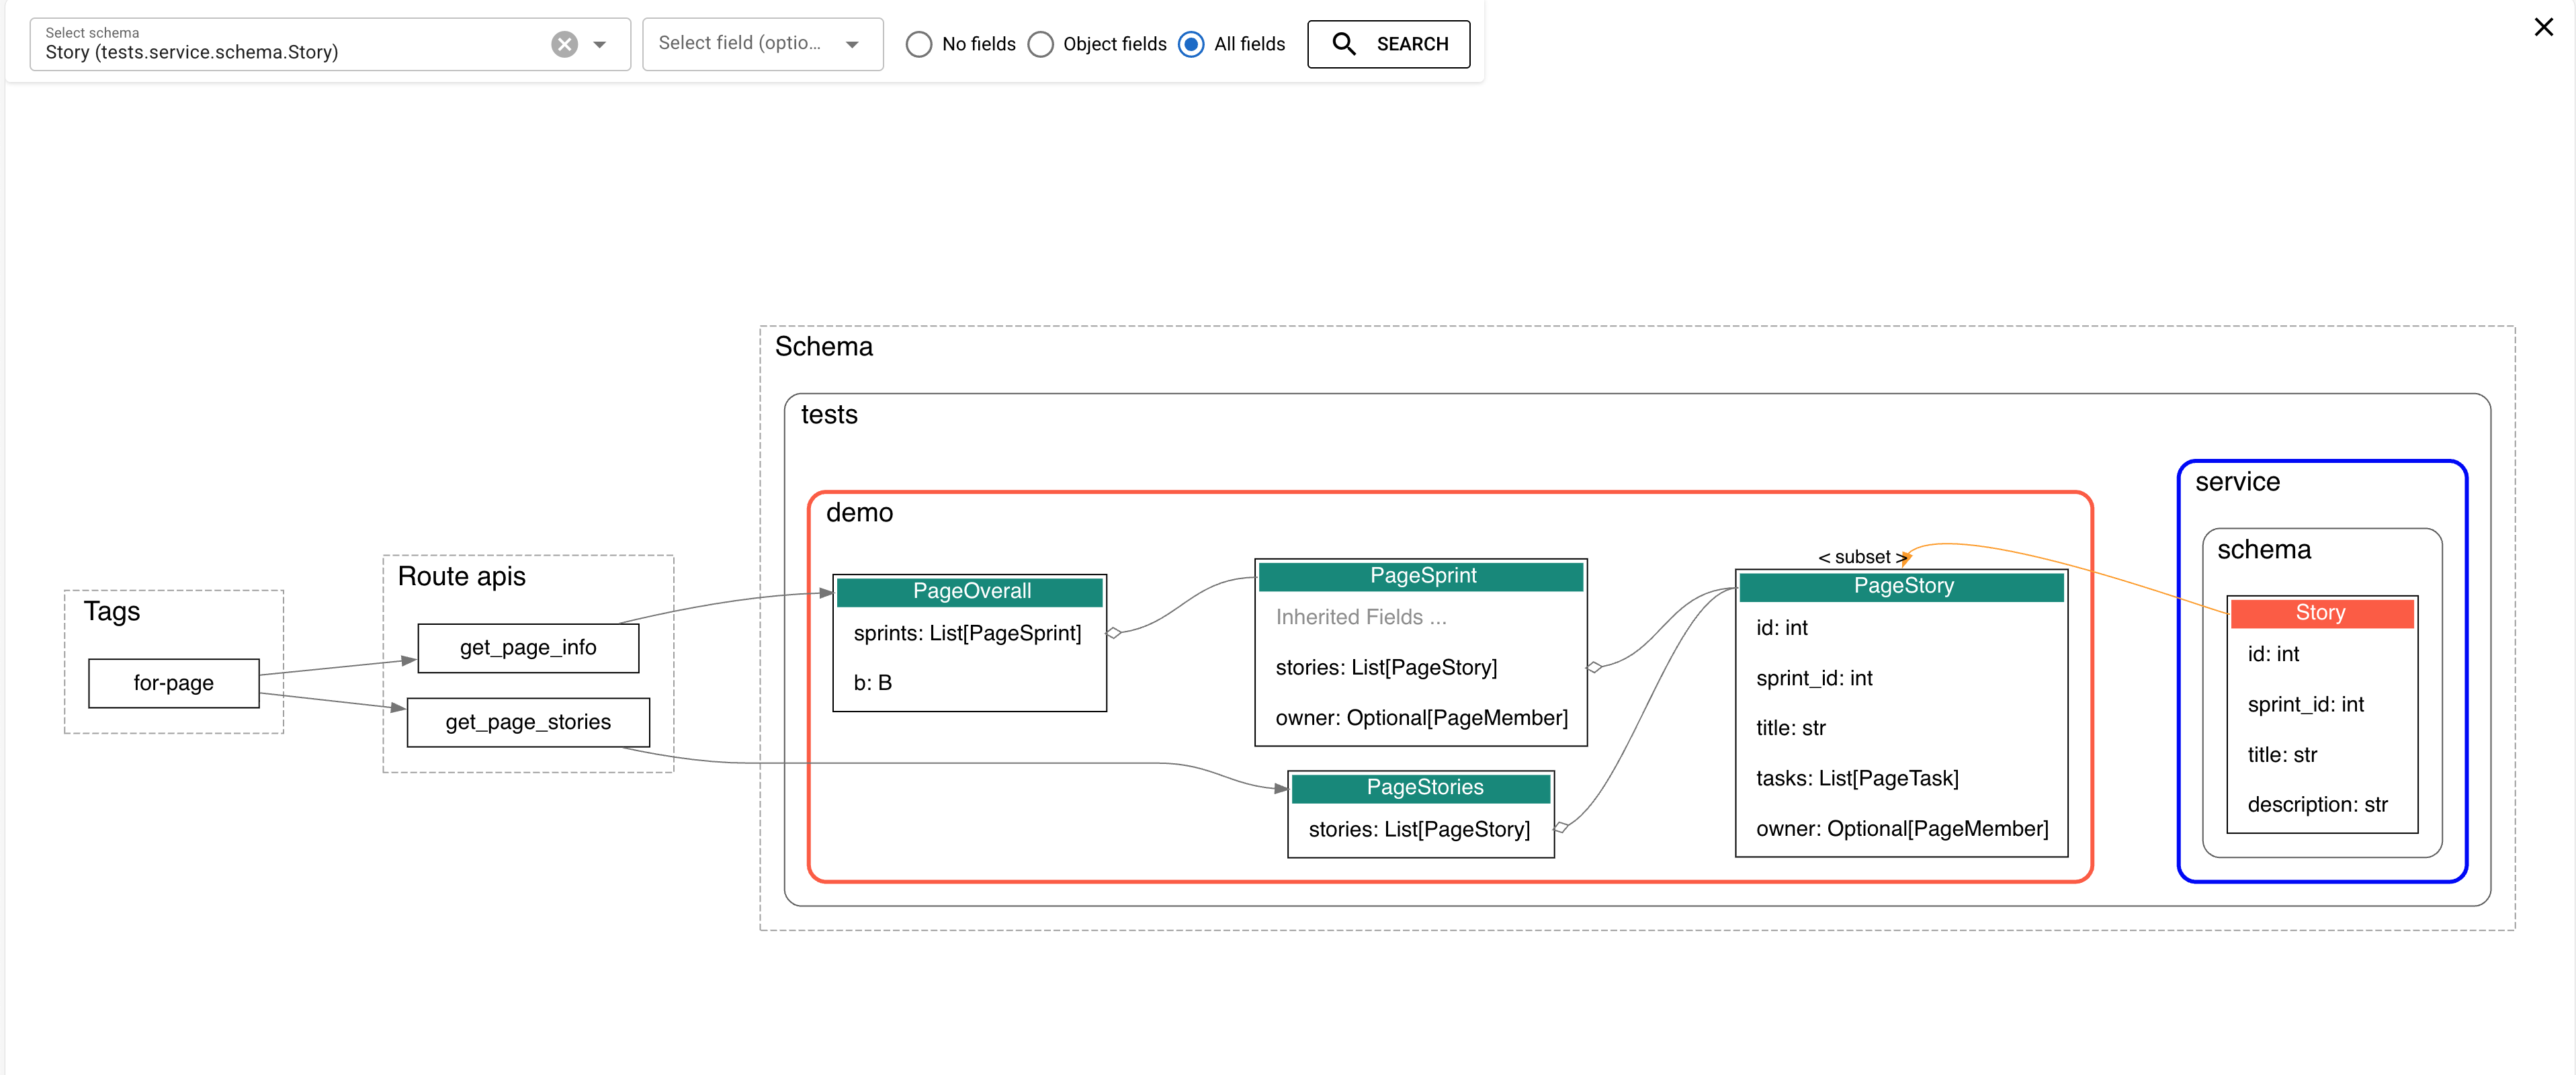Viewport: 2576px width, 1075px height.
Task: Select the get_page_stories route node
Action: (x=527, y=722)
